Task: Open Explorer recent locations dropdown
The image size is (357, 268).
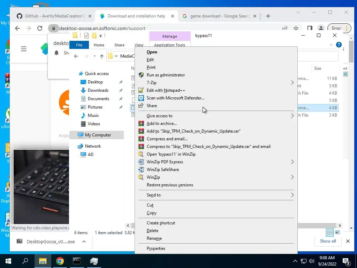Action: (94, 56)
